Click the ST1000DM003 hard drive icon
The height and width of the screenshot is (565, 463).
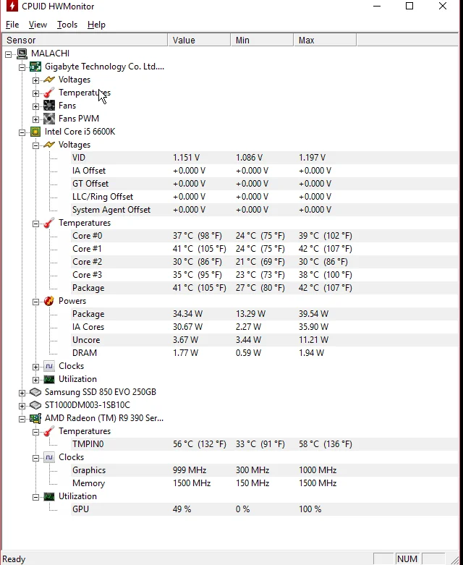tap(35, 405)
